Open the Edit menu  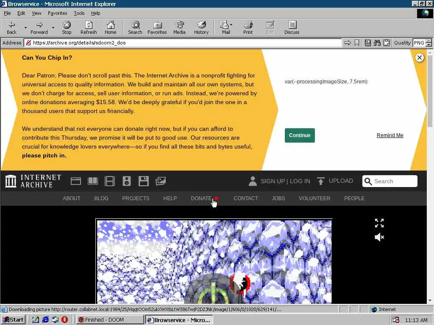coord(21,13)
